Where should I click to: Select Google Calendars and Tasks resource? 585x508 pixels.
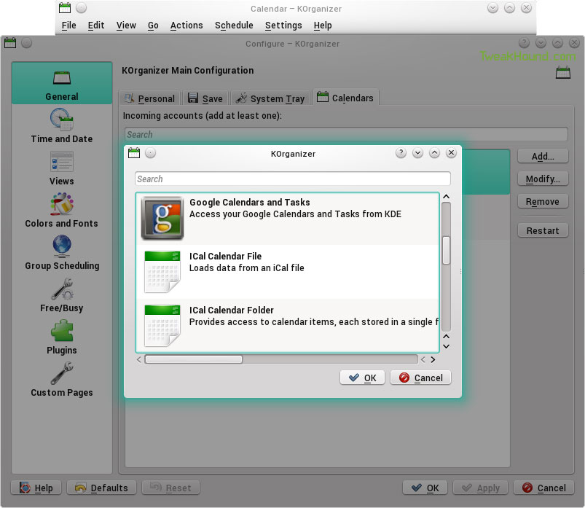tap(287, 219)
